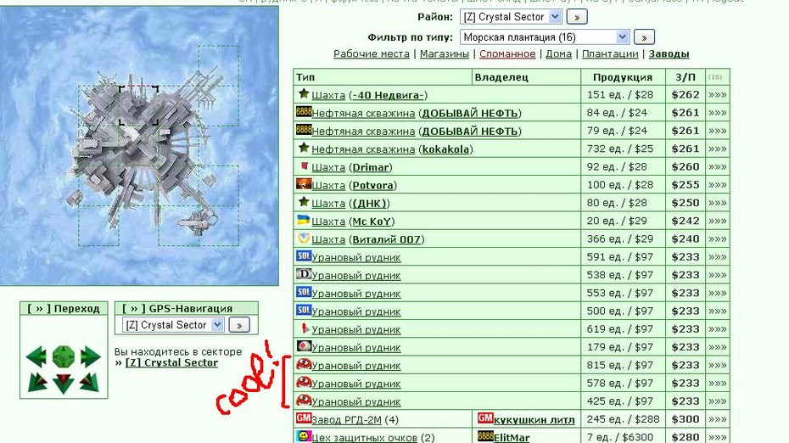Open owner link ElitMar
Viewport: 789px width, 443px height.
(x=512, y=437)
